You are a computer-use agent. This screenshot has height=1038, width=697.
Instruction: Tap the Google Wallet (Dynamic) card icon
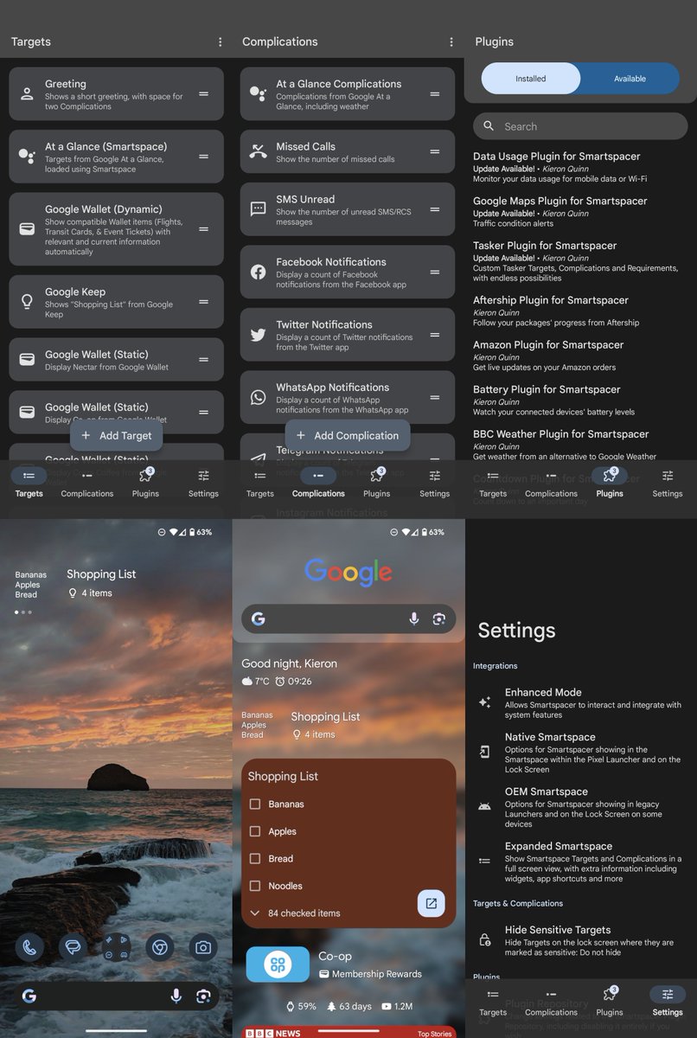pyautogui.click(x=27, y=229)
